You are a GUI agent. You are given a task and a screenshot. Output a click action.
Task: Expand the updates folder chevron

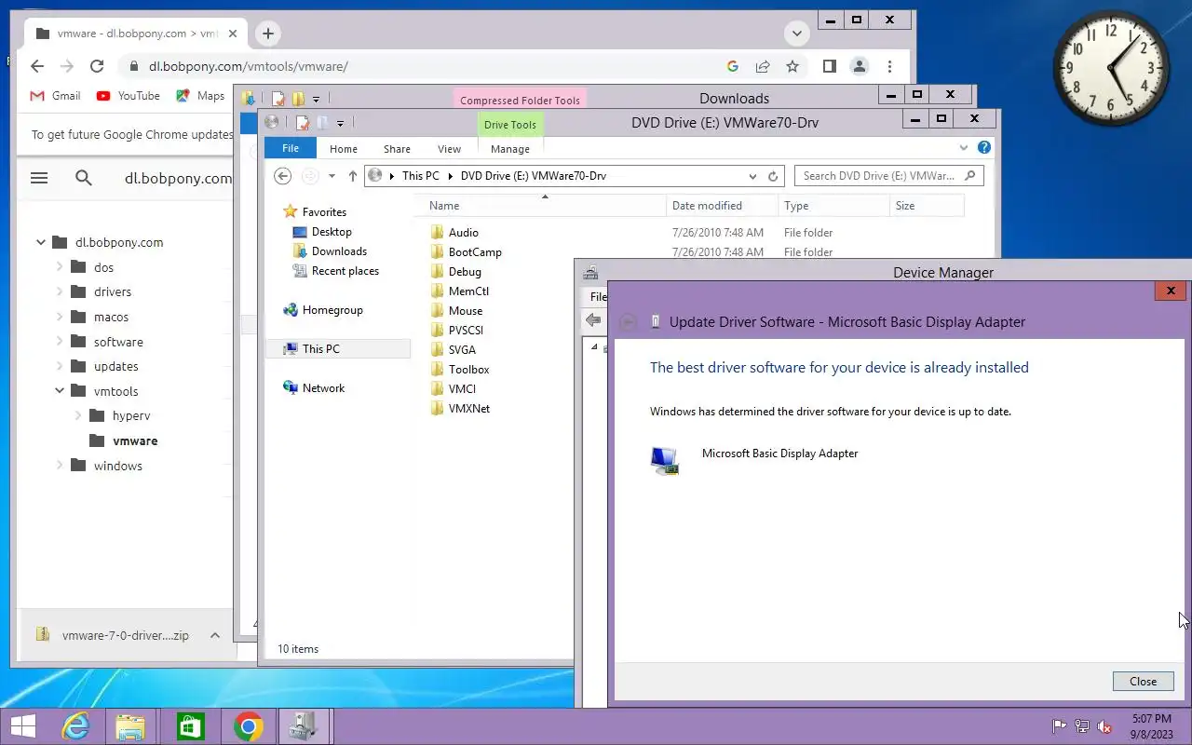[60, 366]
